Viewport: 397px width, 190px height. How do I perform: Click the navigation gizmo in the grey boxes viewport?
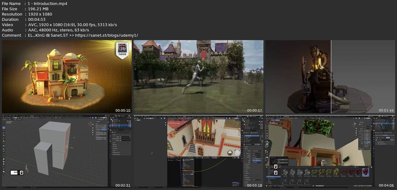tap(91, 124)
